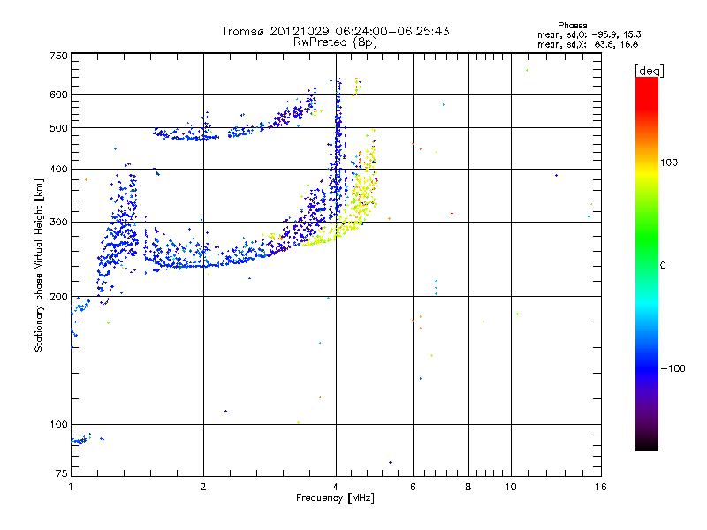The width and height of the screenshot is (707, 530).
Task: Click the x-axis tick label "6"
Action: coord(413,487)
